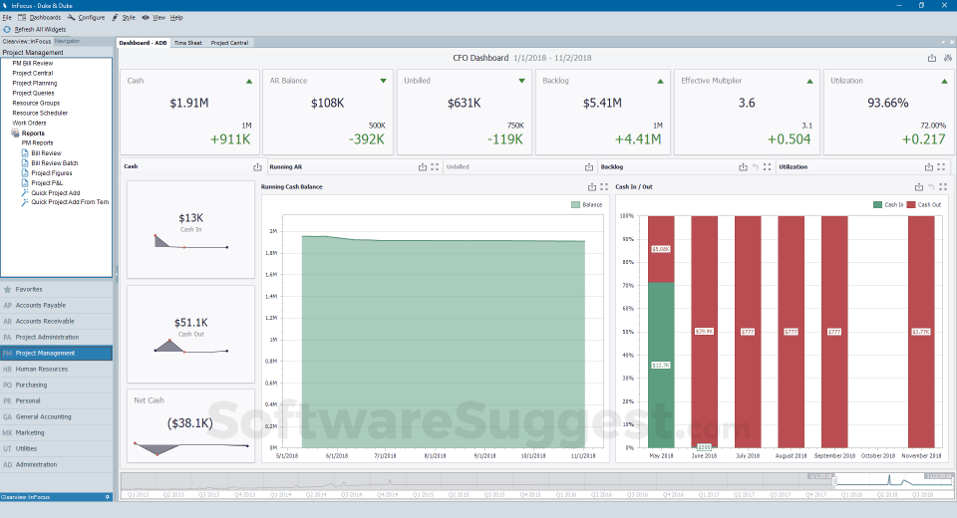The height and width of the screenshot is (518, 957).
Task: Click the timeline range selector at bottom
Action: 882,482
